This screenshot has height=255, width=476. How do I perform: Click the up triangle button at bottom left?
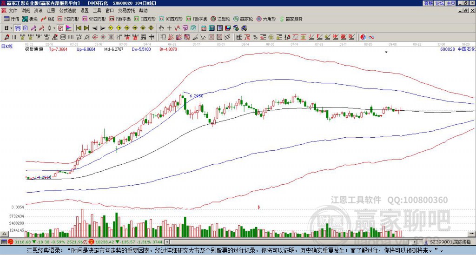4,234
